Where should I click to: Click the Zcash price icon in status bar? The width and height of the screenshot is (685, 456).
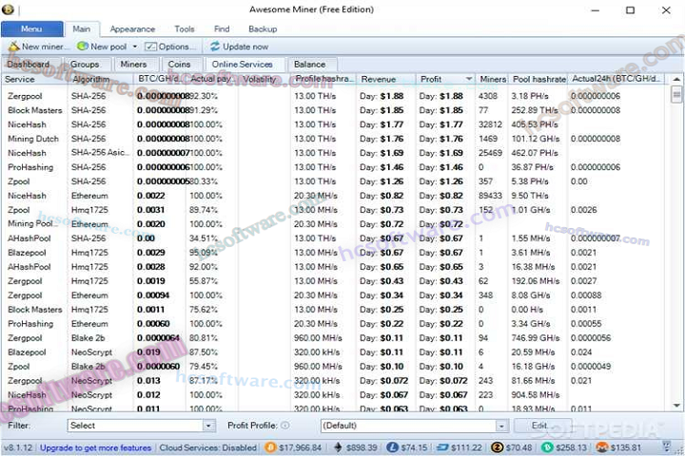pos(498,447)
